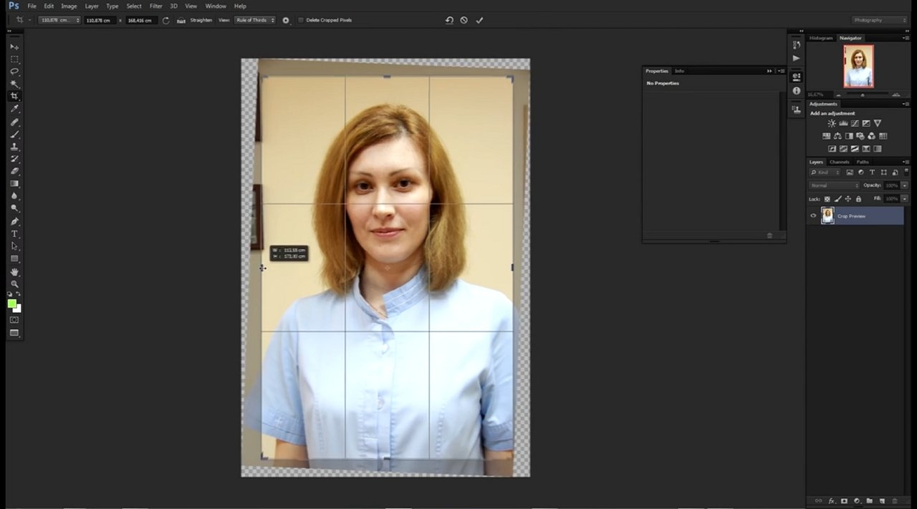Screen dimensions: 917x509
Task: Open the Actions panel play icon
Action: click(796, 58)
